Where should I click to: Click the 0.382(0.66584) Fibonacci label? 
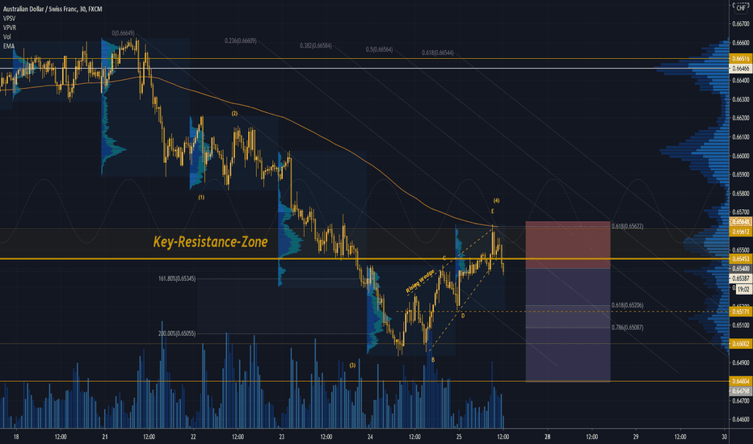coord(316,45)
